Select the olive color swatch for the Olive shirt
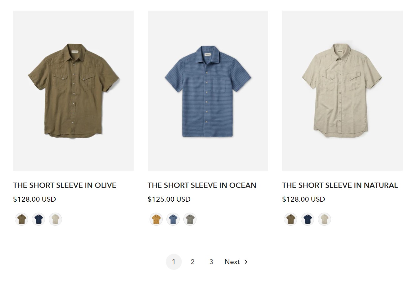This screenshot has height=282, width=418. (x=21, y=219)
